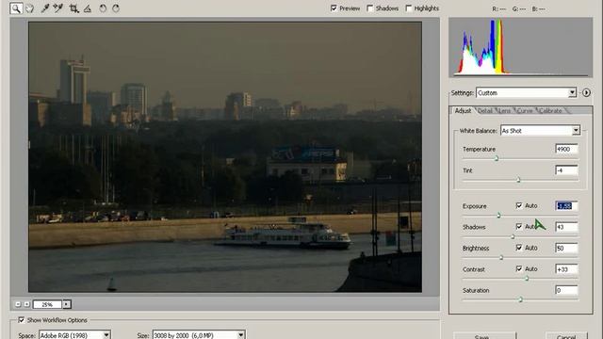Open the White Balance dropdown
Image resolution: width=603 pixels, height=339 pixels.
(x=540, y=131)
